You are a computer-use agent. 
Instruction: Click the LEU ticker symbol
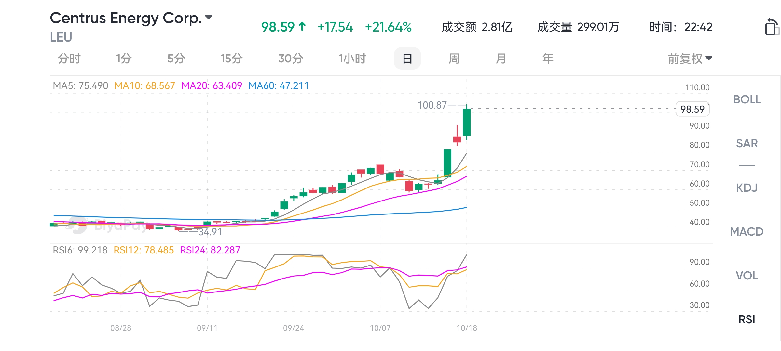coord(61,37)
